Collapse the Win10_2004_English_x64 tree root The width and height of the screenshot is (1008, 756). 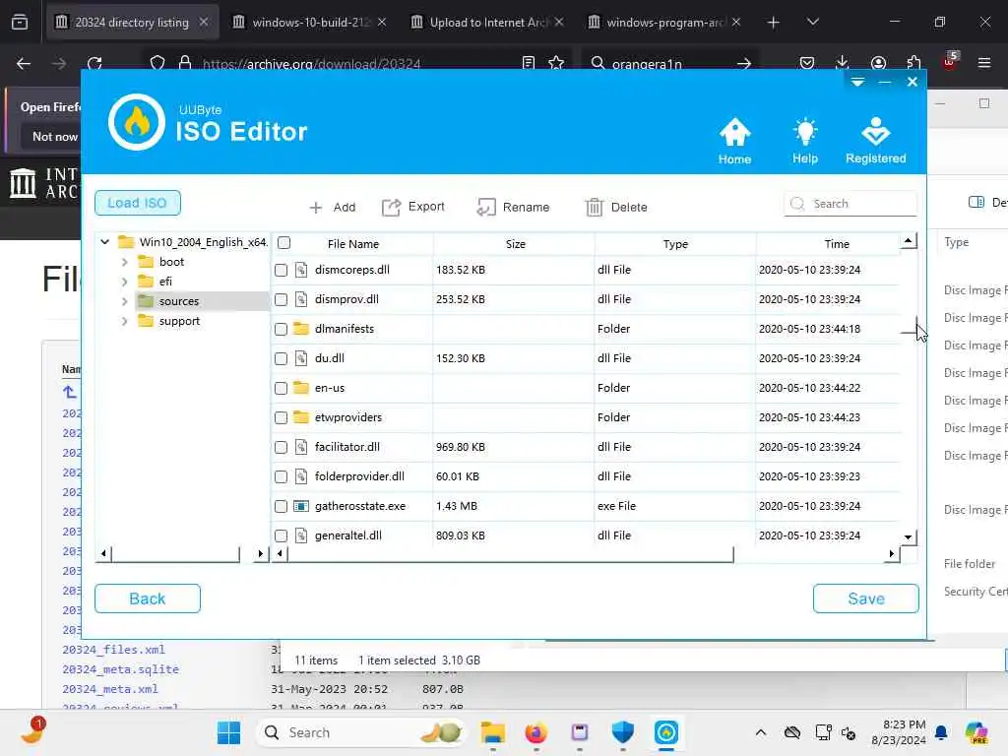click(x=104, y=242)
